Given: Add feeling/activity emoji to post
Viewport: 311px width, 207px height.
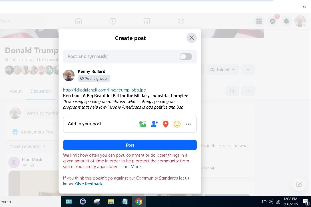Looking at the screenshot, I should point(177,124).
